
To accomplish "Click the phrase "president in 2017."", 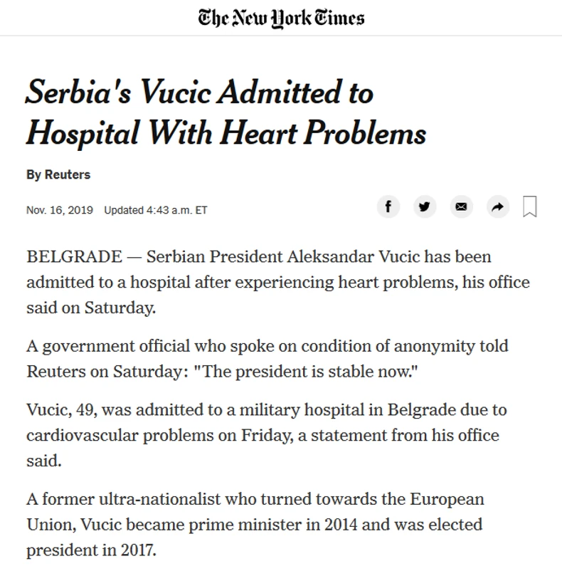I will [91, 550].
